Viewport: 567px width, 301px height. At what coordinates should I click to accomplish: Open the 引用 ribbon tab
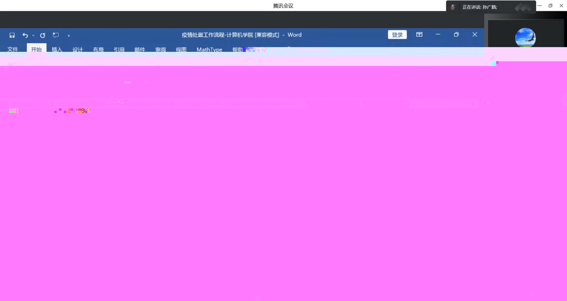[119, 49]
